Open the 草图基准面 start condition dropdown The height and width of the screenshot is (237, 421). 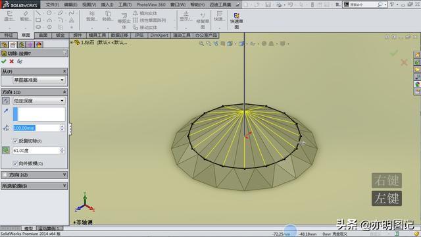(39, 80)
